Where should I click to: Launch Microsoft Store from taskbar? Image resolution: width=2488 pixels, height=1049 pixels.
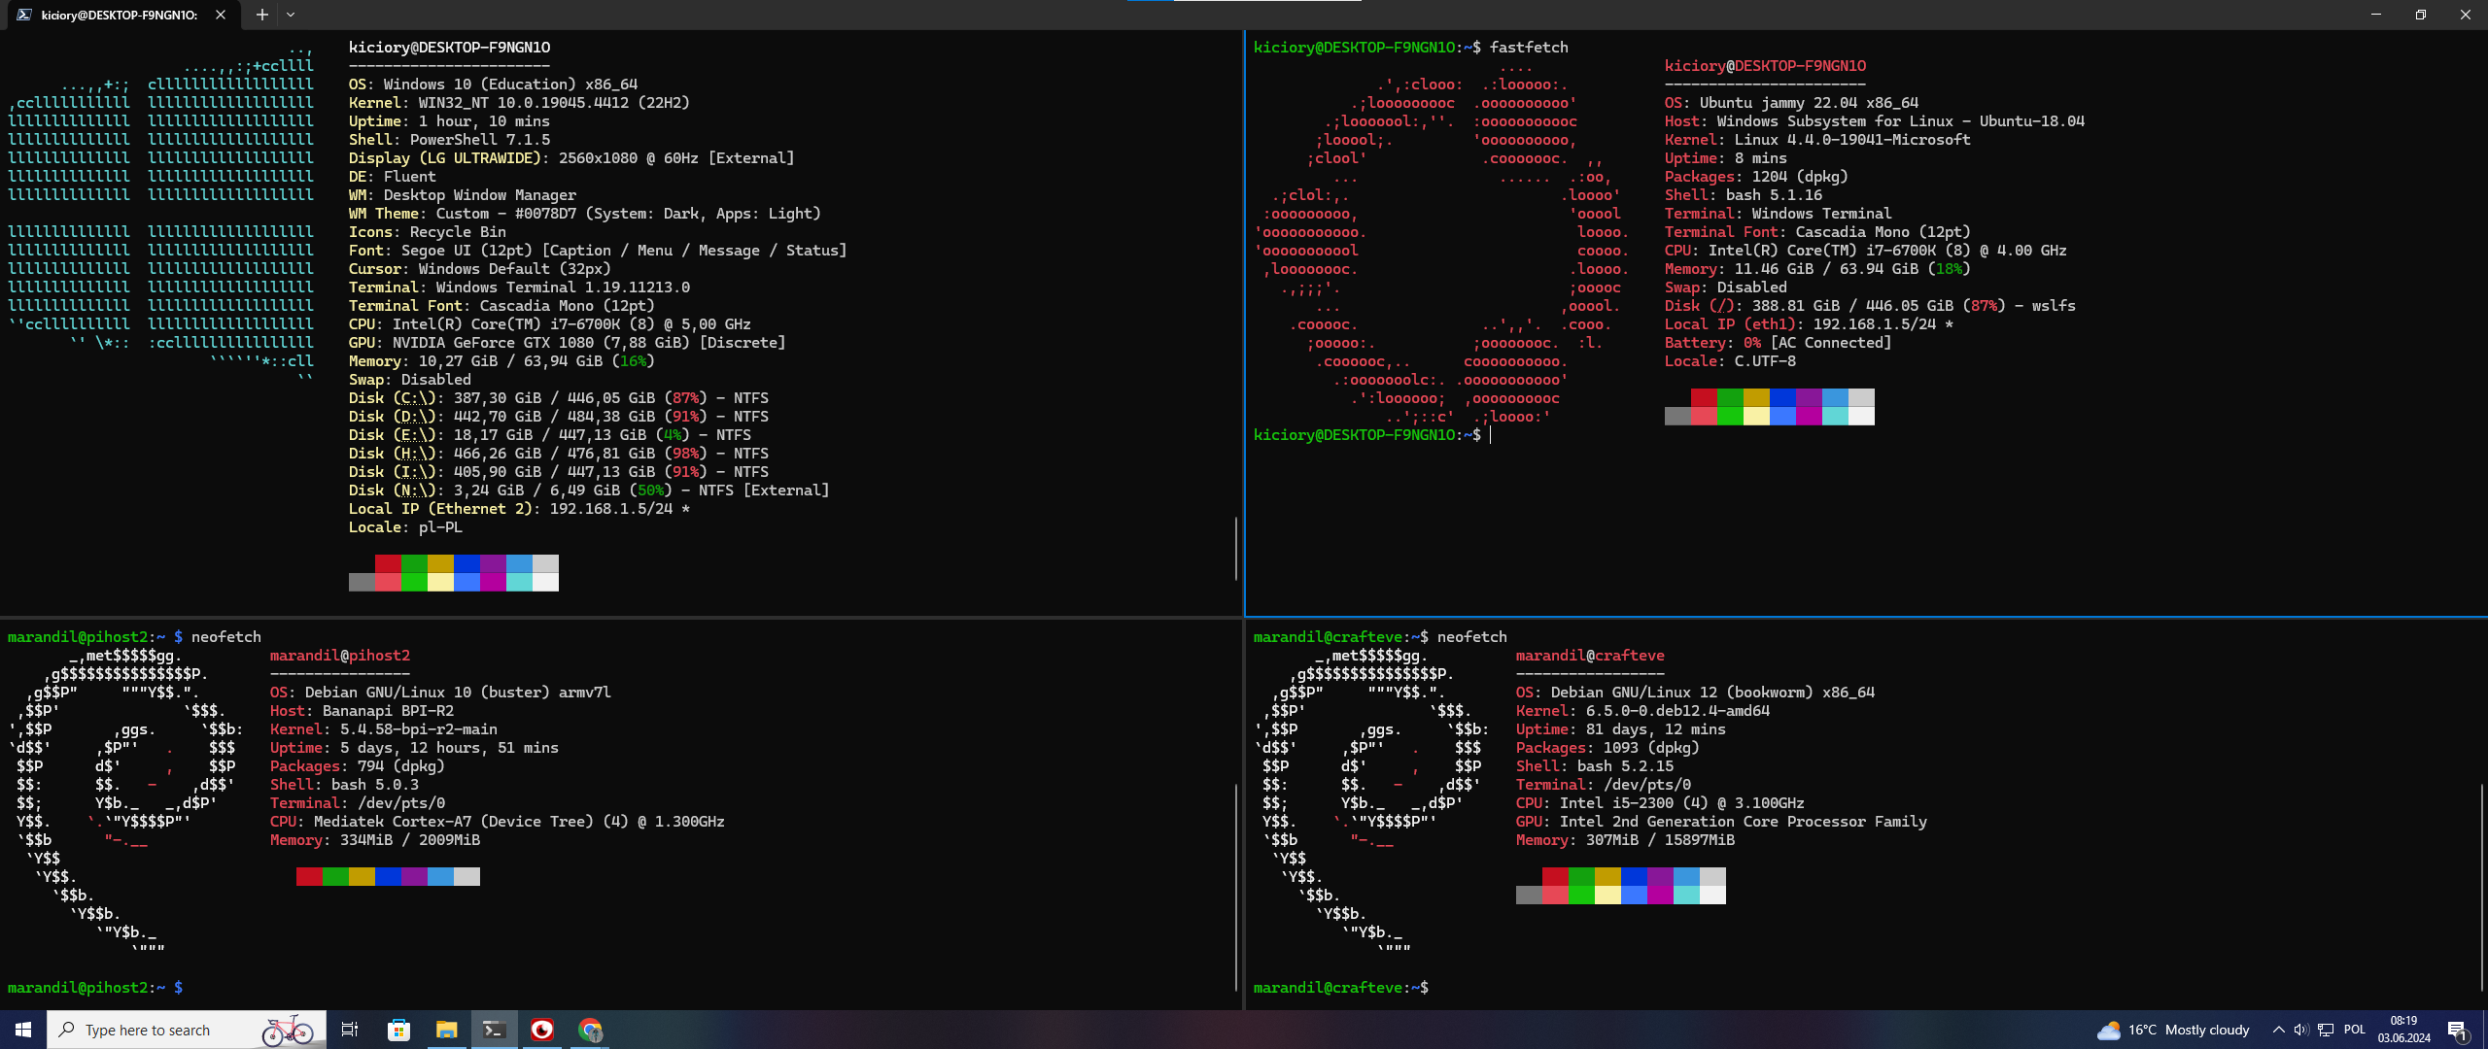[398, 1030]
